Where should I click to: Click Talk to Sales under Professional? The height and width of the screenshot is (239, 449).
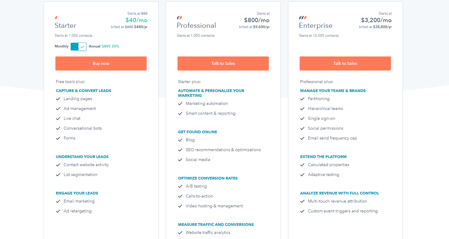[223, 63]
